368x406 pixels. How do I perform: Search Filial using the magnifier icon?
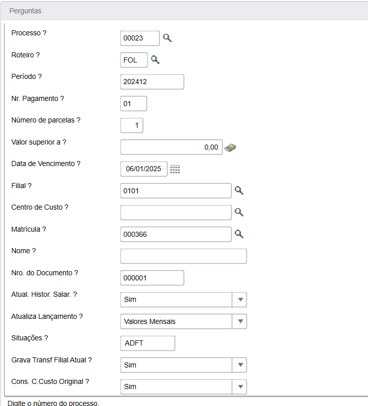239,191
